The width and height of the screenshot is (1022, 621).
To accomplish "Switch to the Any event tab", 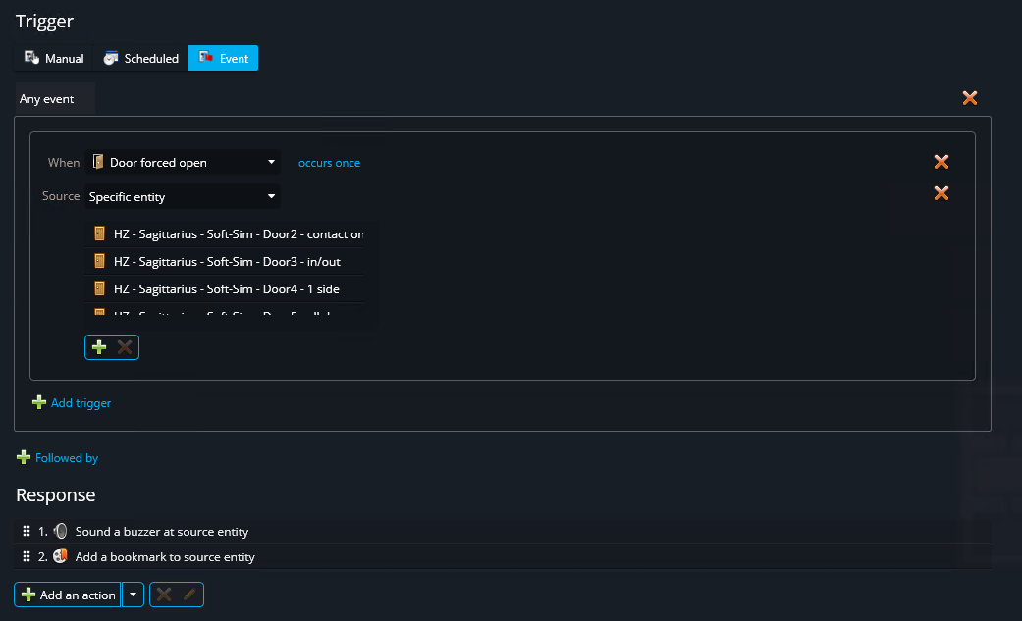I will [44, 98].
